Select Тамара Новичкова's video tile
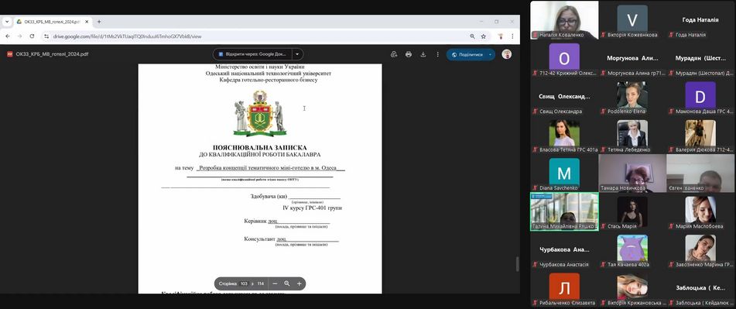The height and width of the screenshot is (309, 736). tap(632, 173)
